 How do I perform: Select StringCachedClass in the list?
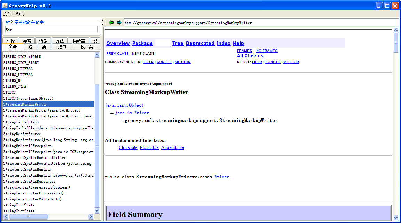(x=48, y=122)
